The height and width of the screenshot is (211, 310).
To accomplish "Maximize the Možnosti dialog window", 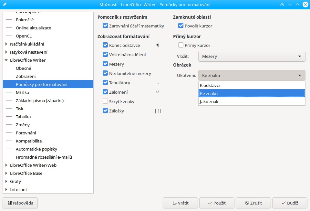I will click(x=297, y=4).
